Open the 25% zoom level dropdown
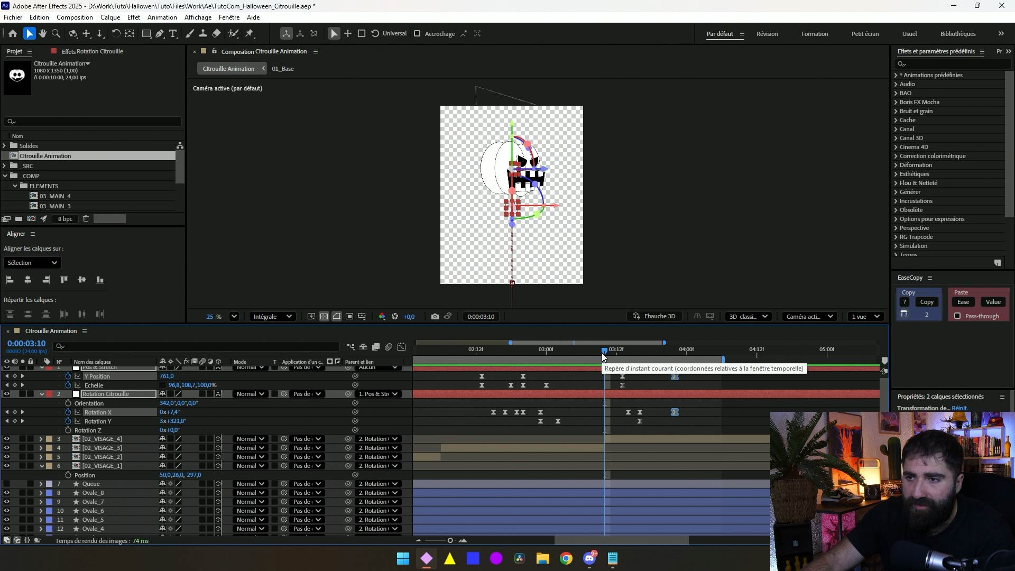 [x=234, y=316]
